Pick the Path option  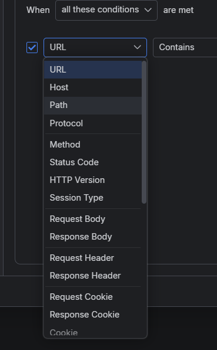tap(93, 106)
